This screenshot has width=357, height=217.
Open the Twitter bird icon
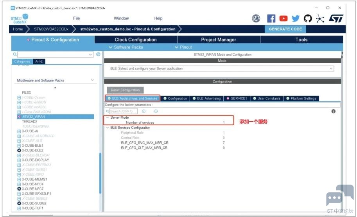pos(296,18)
